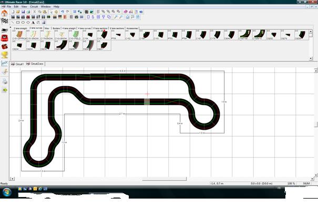Image resolution: width=318 pixels, height=218 pixels.
Task: Select the text tool letter A
Action: (x=33, y=23)
